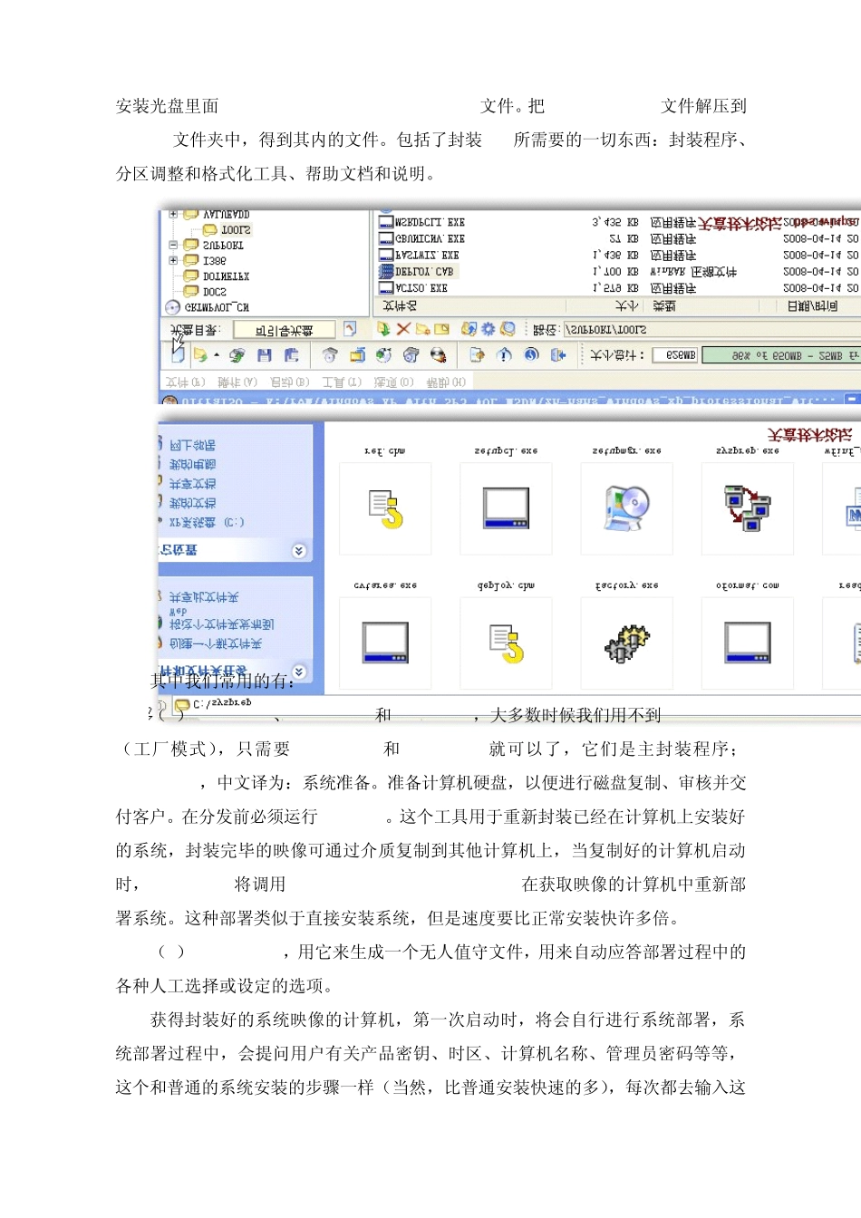
Task: Click the 大小总计 size field in UltraISO toolbar
Action: point(675,355)
